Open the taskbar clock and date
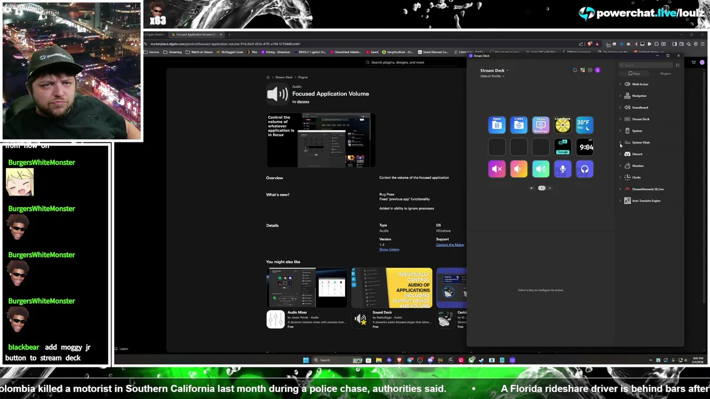Image resolution: width=710 pixels, height=399 pixels. point(698,360)
